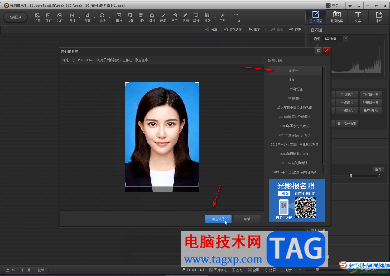Select 标准一寸 in the spec list
390x276 pixels.
click(295, 71)
